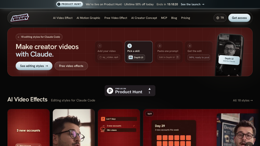260x146 pixels.
Task: Open the Day 29 wide effect card
Action: (201, 127)
